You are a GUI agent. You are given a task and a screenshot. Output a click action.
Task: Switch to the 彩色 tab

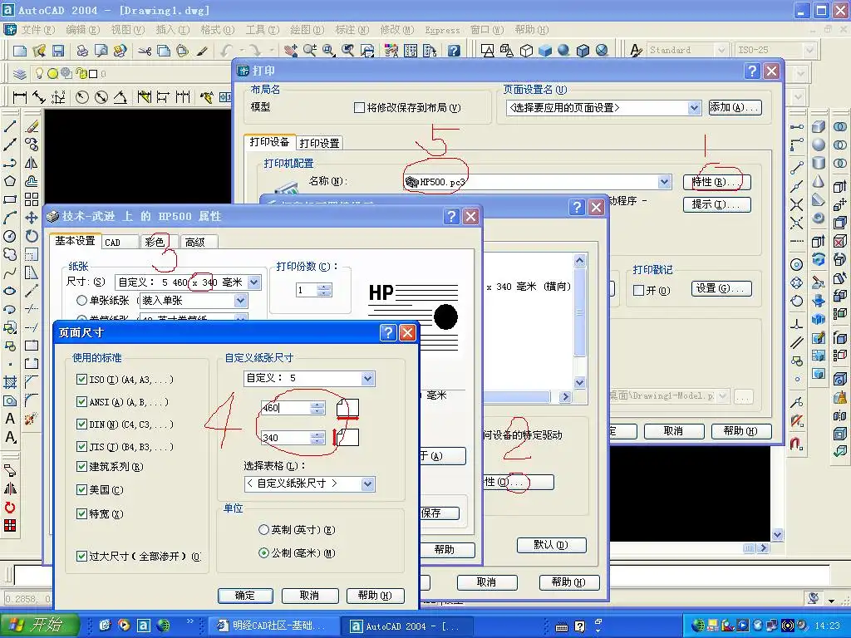pyautogui.click(x=155, y=242)
